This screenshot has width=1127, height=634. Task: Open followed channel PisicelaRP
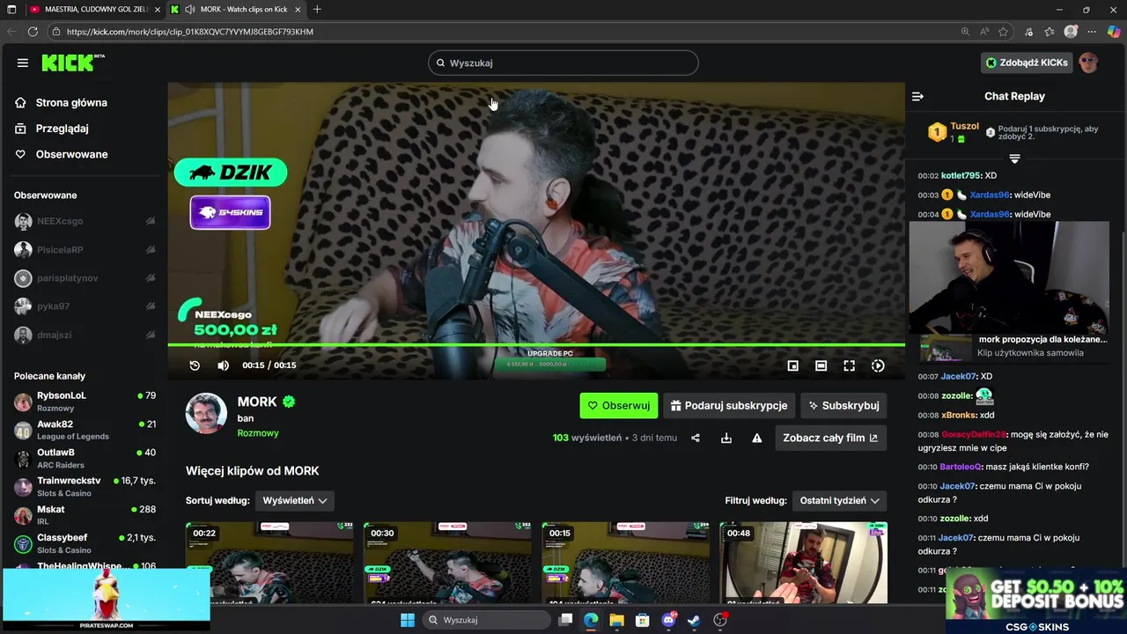click(85, 250)
